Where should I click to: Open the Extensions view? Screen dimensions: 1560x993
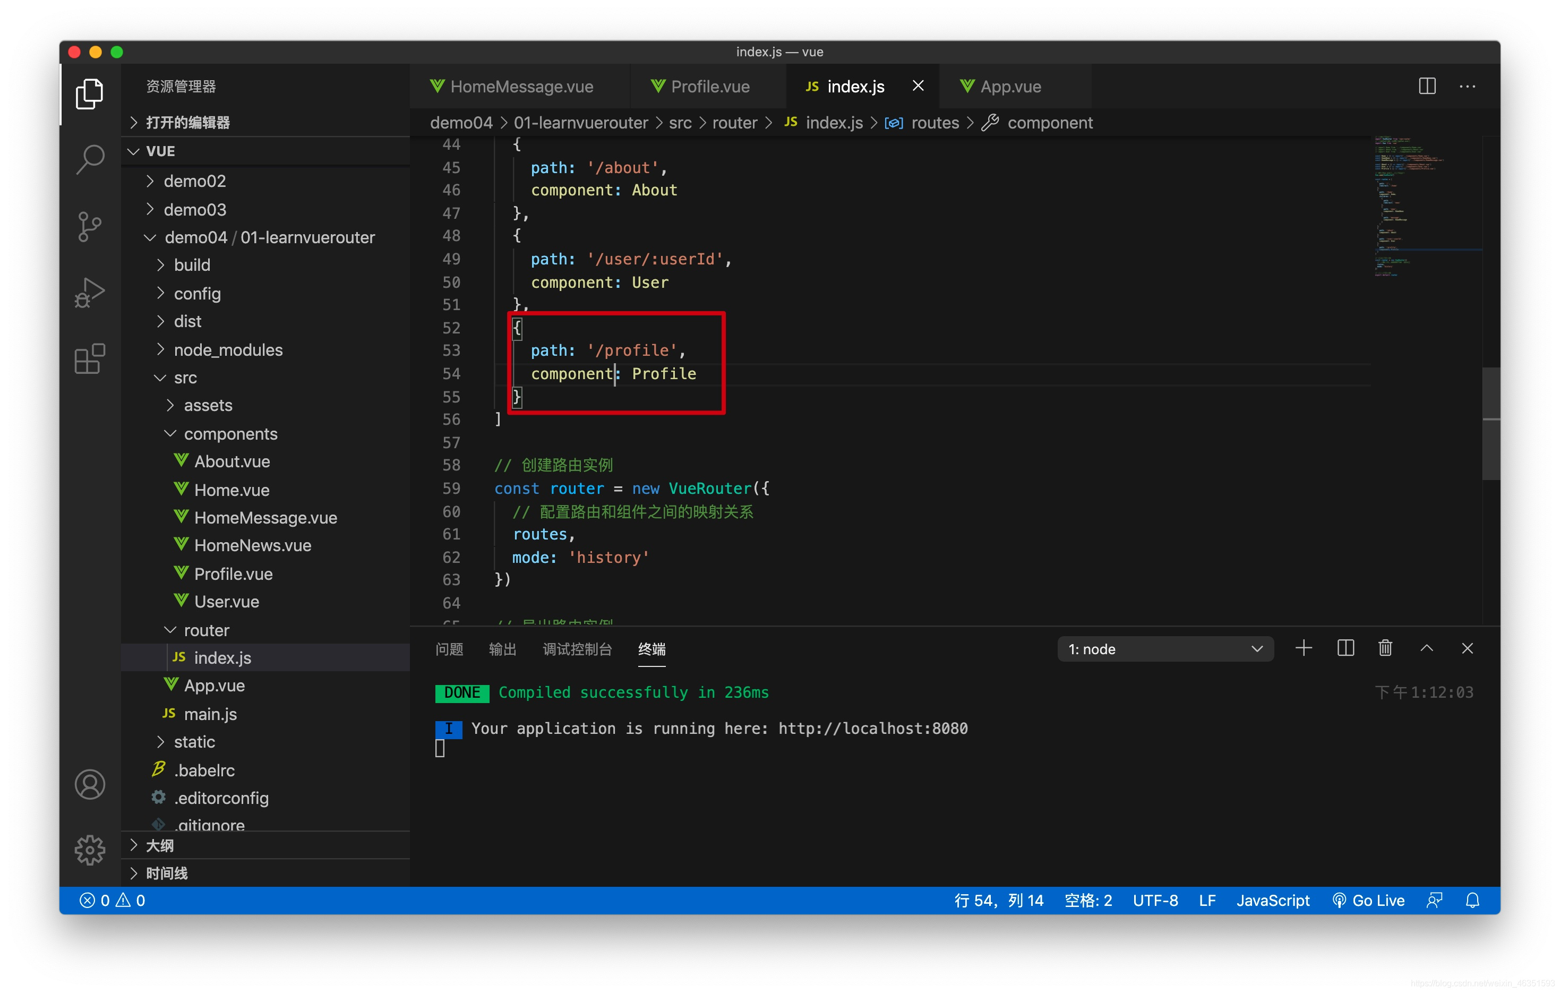(89, 359)
